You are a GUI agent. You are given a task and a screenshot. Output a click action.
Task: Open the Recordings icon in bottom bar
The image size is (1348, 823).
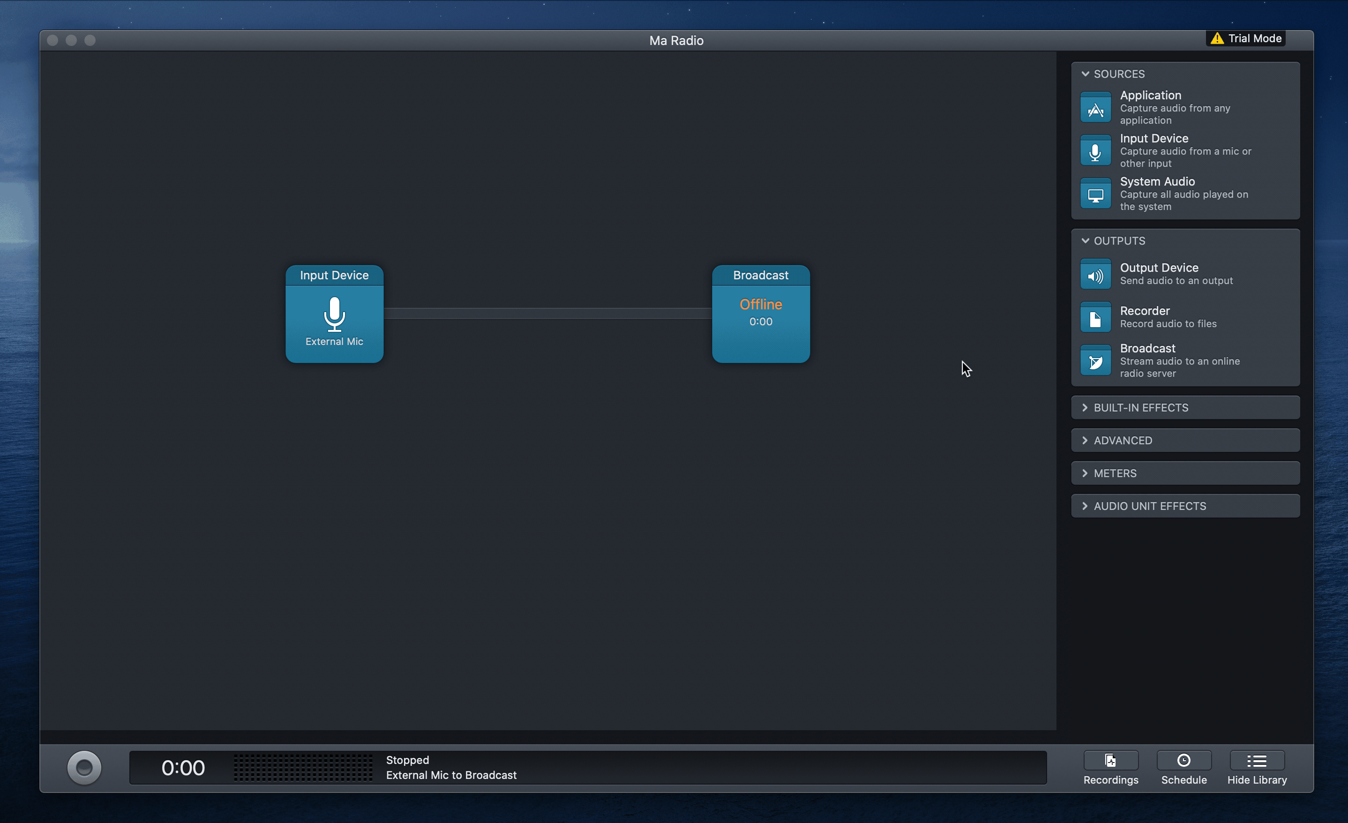point(1110,761)
